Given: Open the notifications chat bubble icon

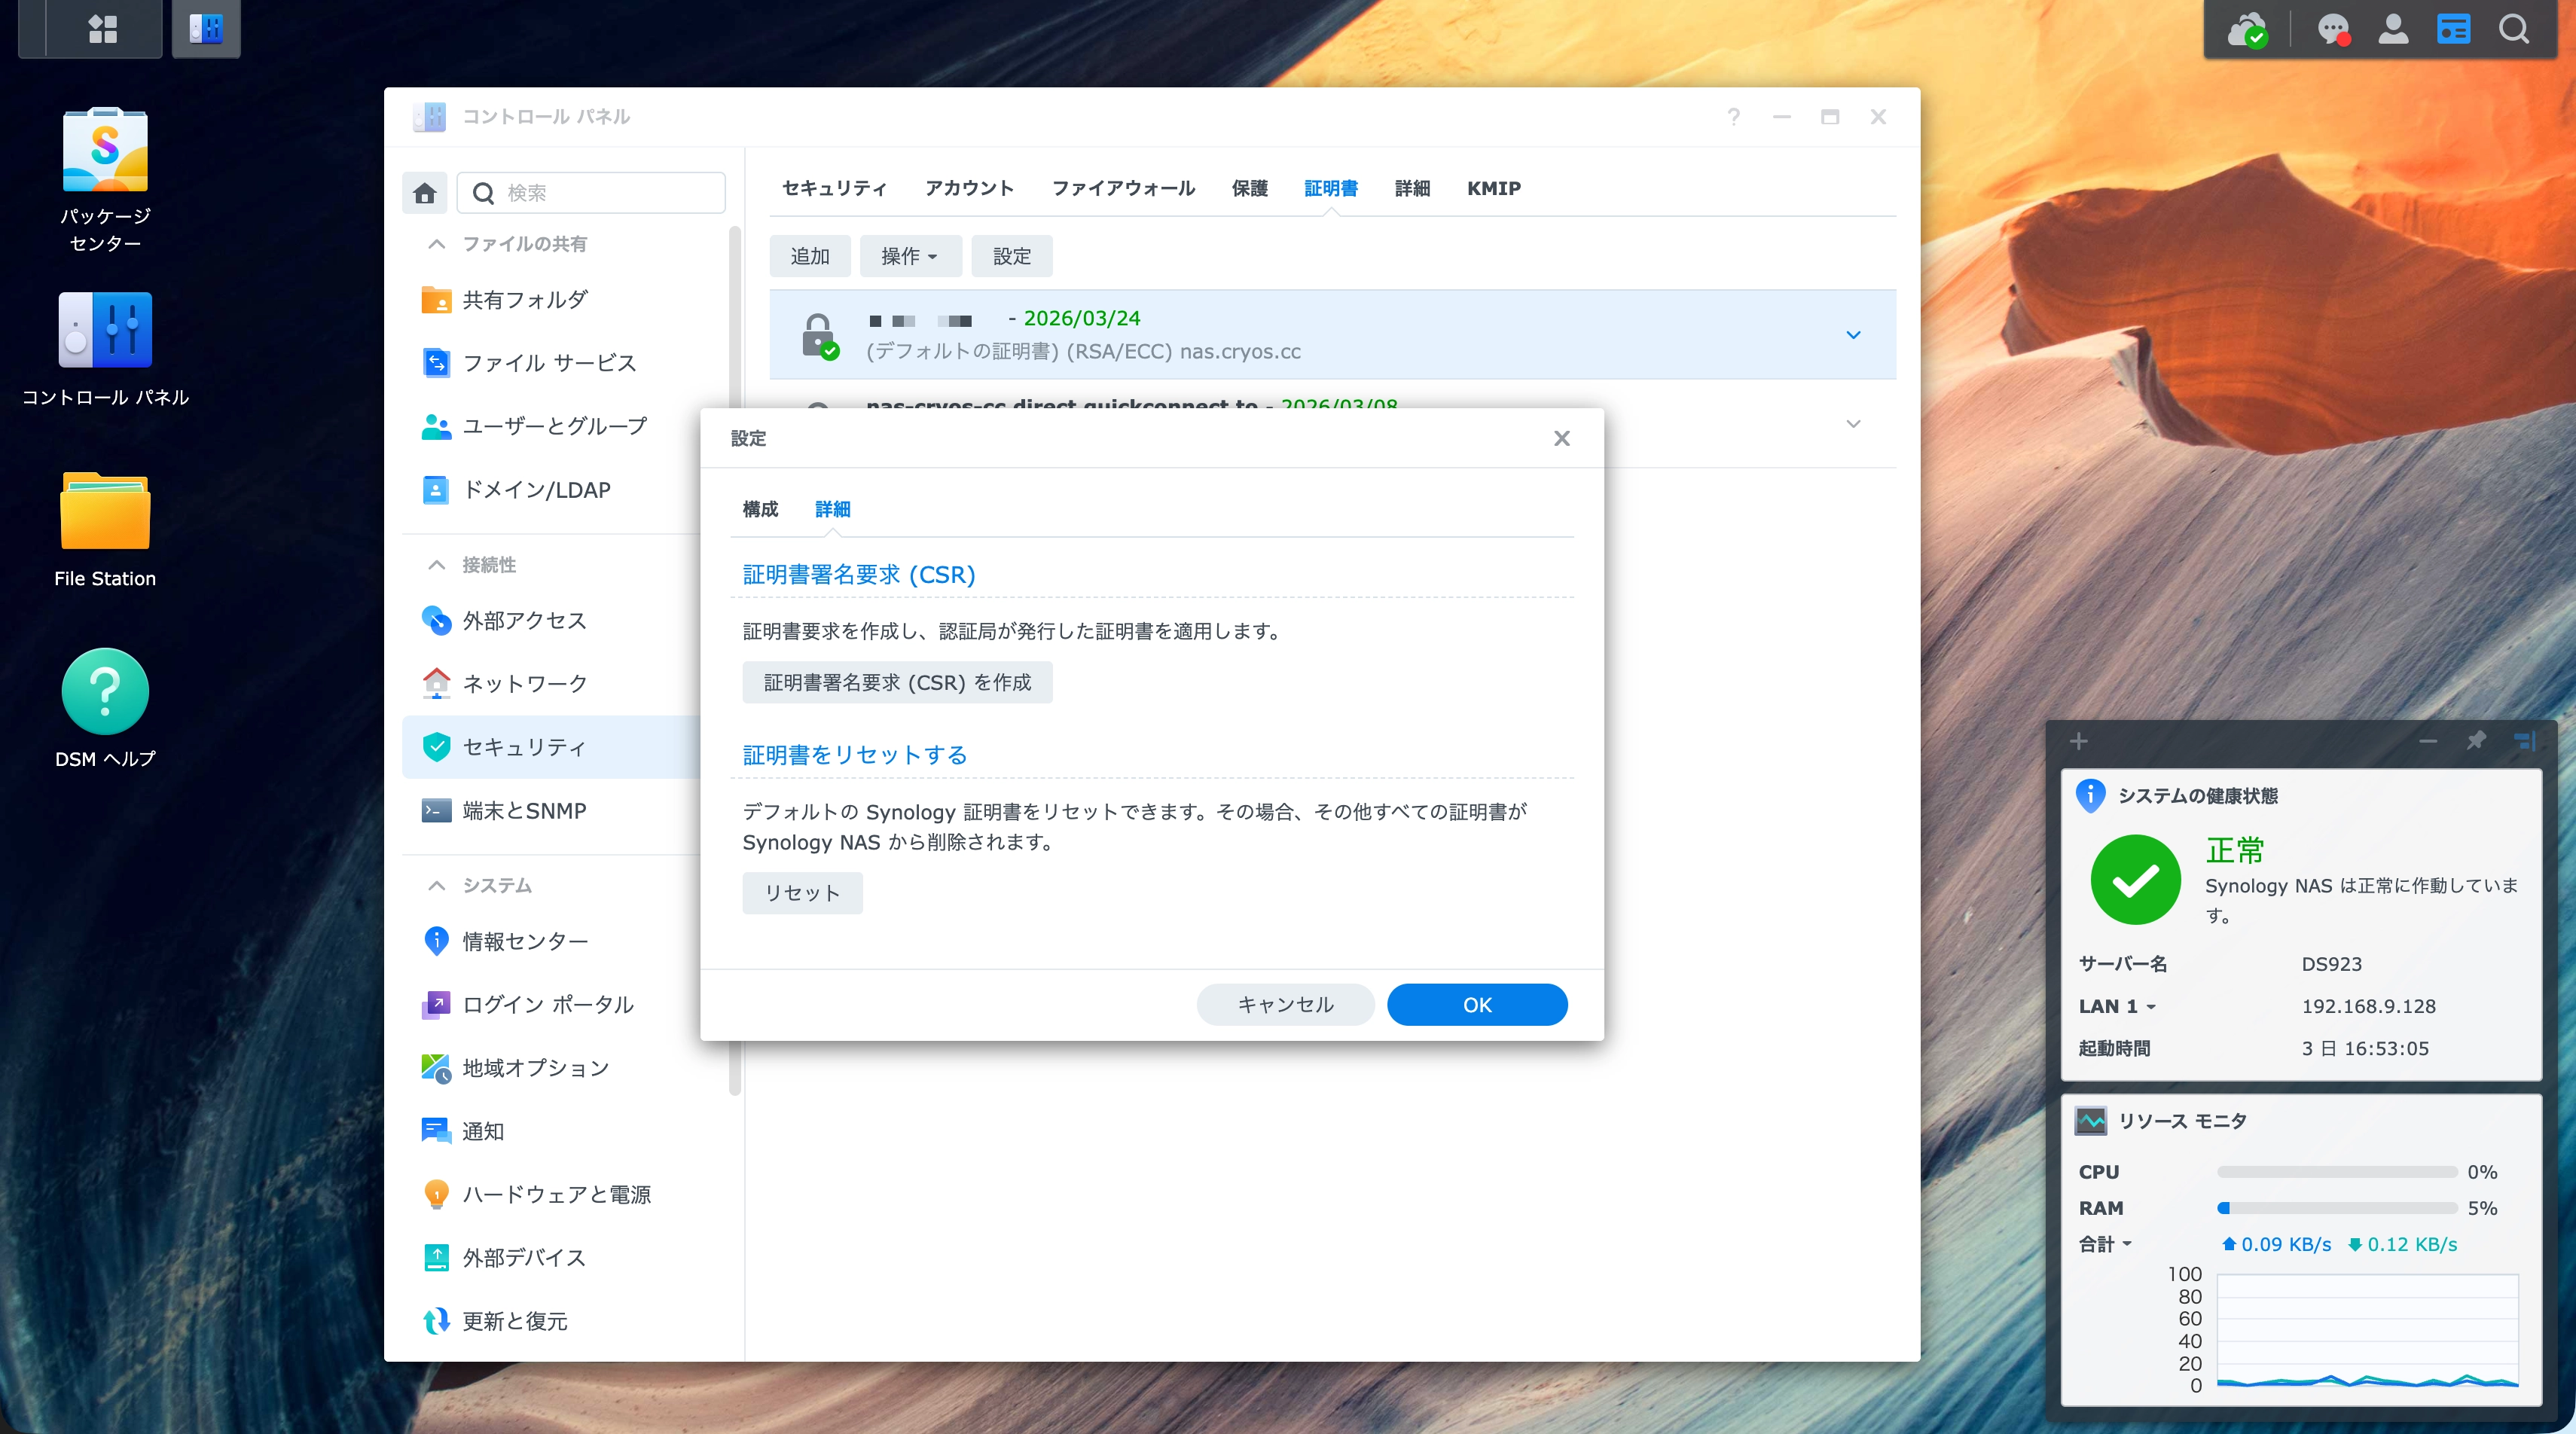Looking at the screenshot, I should [2332, 28].
